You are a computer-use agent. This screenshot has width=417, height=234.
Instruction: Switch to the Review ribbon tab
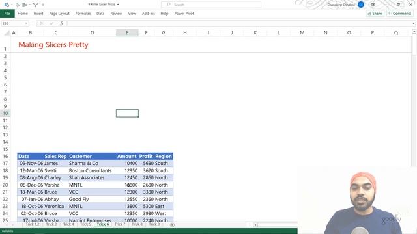(x=116, y=13)
